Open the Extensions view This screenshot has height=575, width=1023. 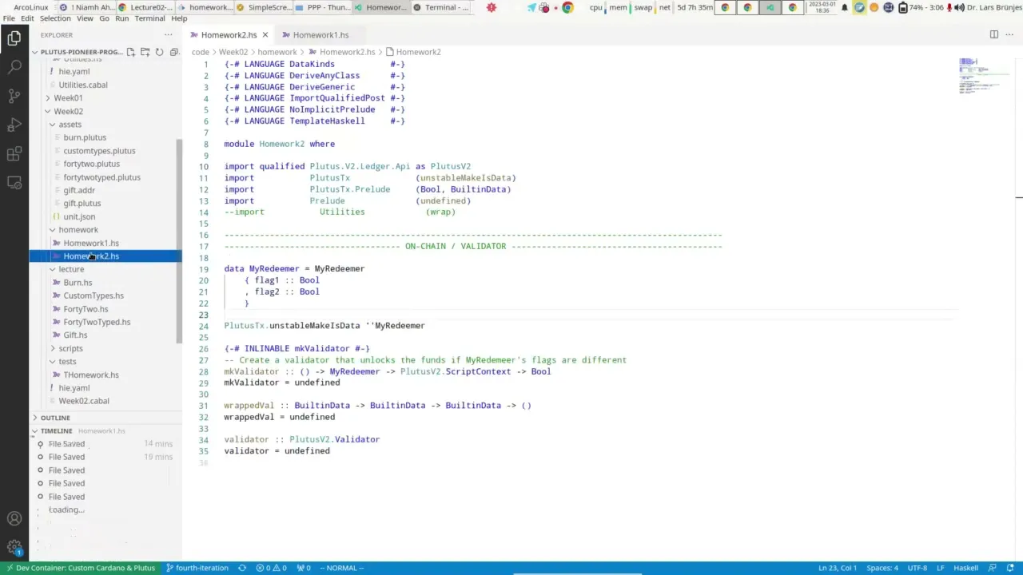coord(14,153)
